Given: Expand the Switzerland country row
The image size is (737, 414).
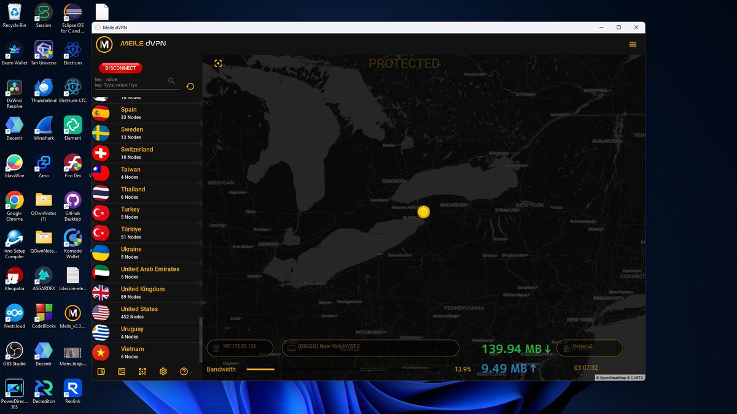Looking at the screenshot, I should pos(147,153).
